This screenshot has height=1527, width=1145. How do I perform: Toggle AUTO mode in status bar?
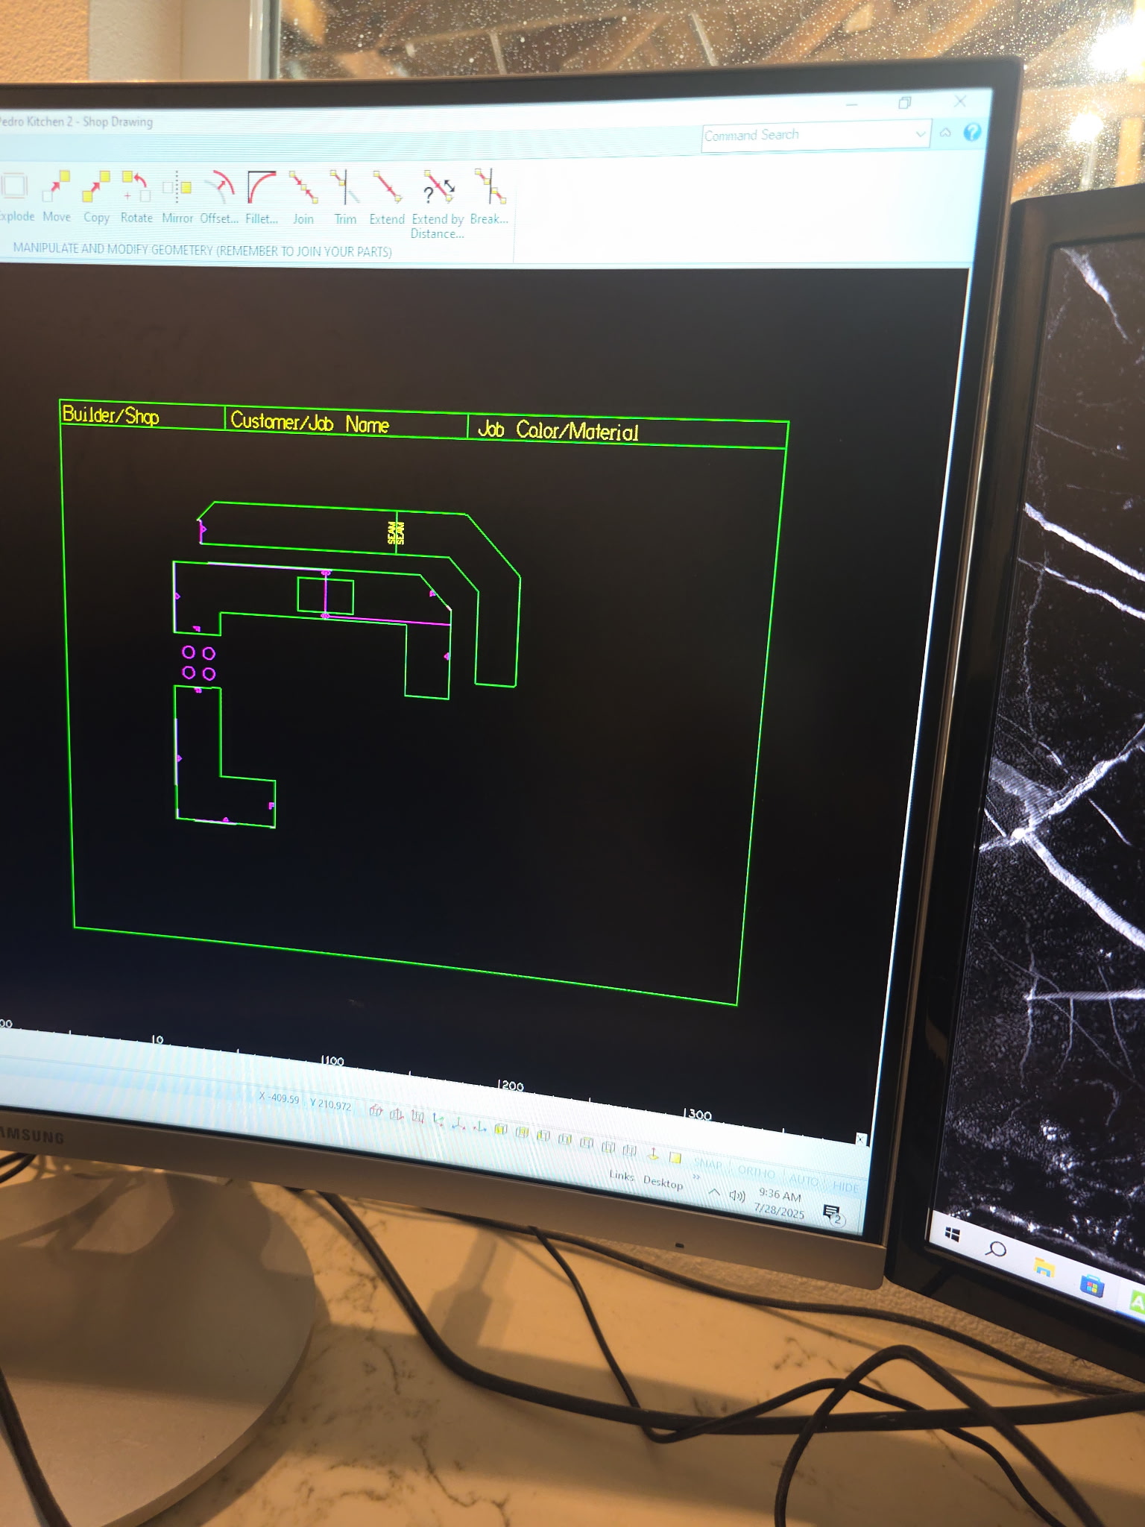pyautogui.click(x=804, y=1179)
